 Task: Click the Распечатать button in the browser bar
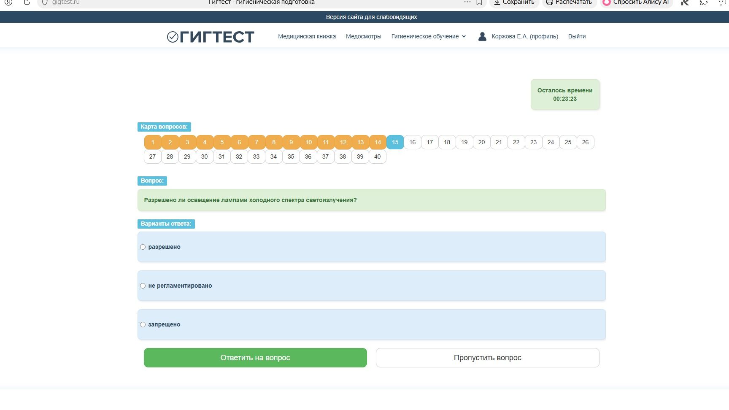[x=570, y=3]
